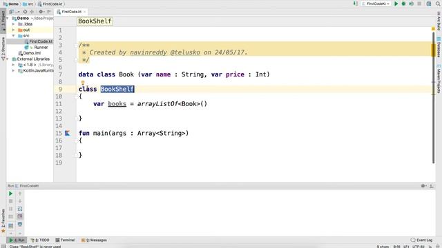Expand the .idea folder
The height and width of the screenshot is (248, 442).
pos(13,24)
